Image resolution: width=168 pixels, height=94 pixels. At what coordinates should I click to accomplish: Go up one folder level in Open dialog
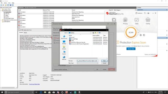95,33
